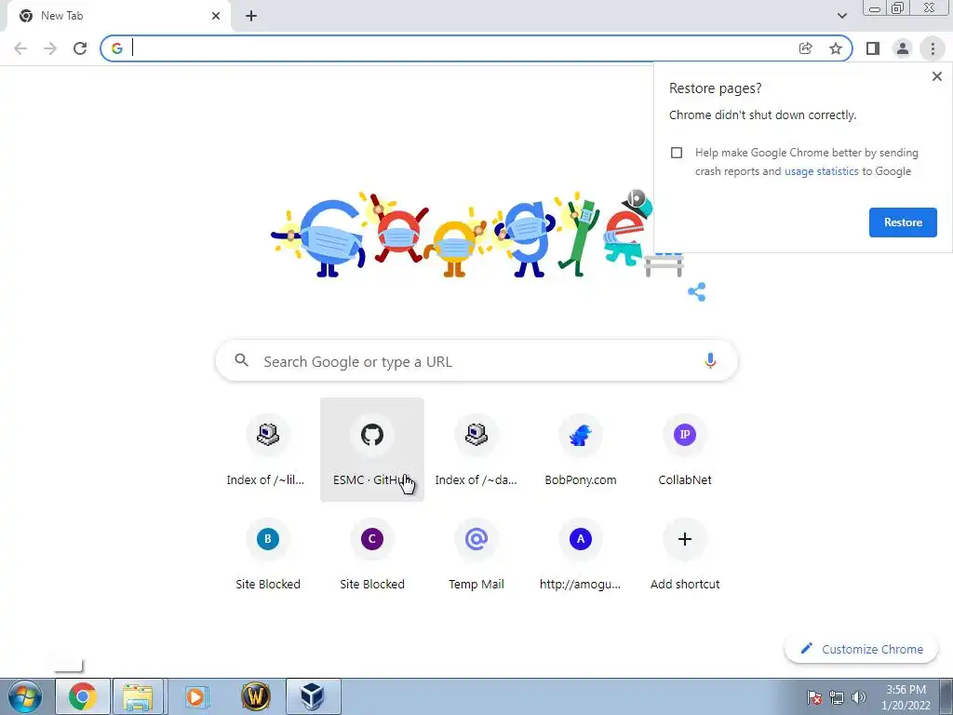Dismiss the Restore pages popup
The height and width of the screenshot is (715, 953).
(936, 76)
